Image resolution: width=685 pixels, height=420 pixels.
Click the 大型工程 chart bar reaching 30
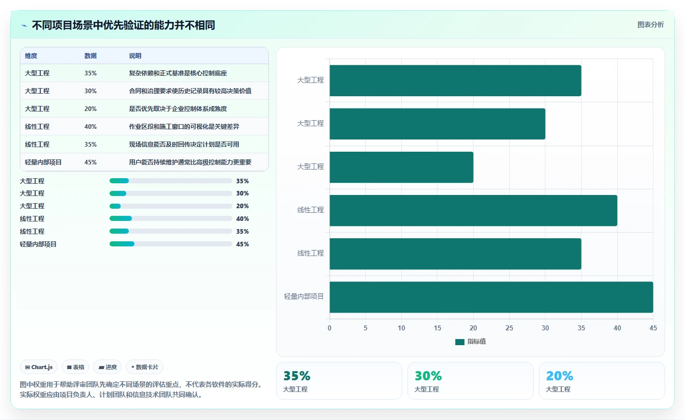(x=437, y=124)
